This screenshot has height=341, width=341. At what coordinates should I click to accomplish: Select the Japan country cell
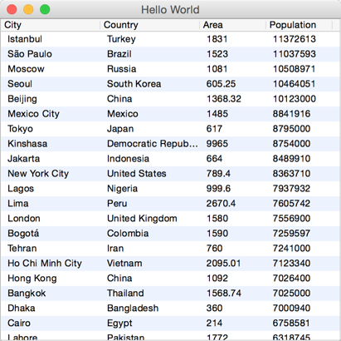(x=120, y=129)
